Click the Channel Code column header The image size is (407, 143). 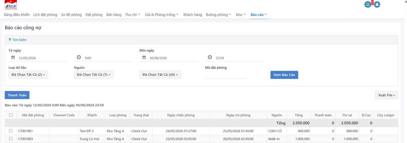click(x=64, y=115)
